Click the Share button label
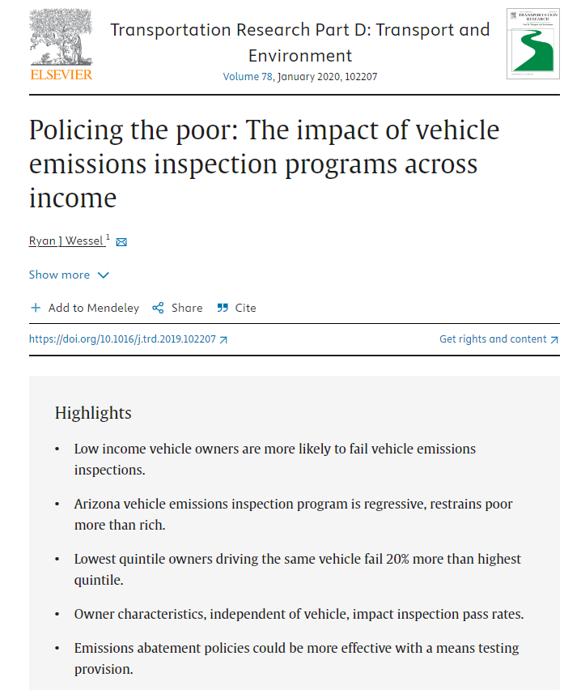581x690 pixels. [187, 308]
